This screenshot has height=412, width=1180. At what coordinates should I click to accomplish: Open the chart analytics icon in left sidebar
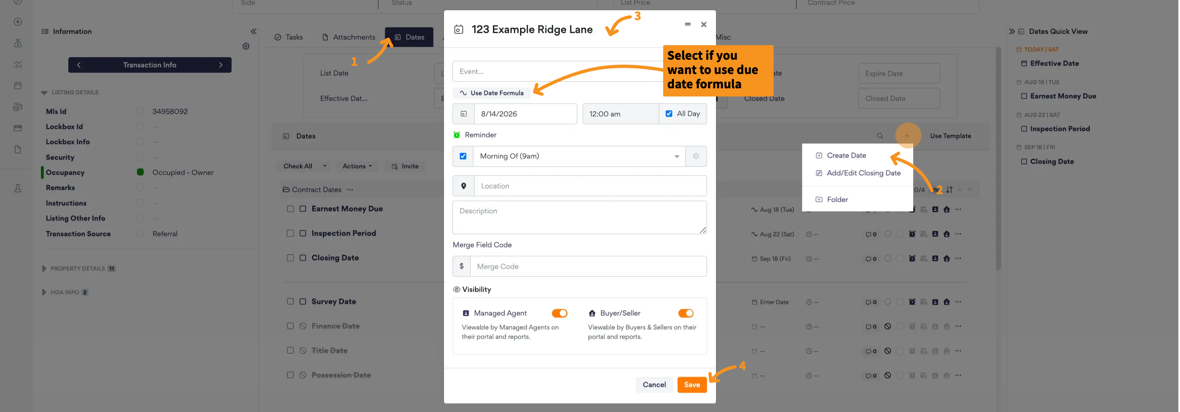pos(18,65)
